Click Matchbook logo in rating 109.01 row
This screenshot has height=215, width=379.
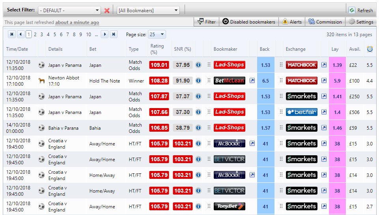pyautogui.click(x=301, y=65)
